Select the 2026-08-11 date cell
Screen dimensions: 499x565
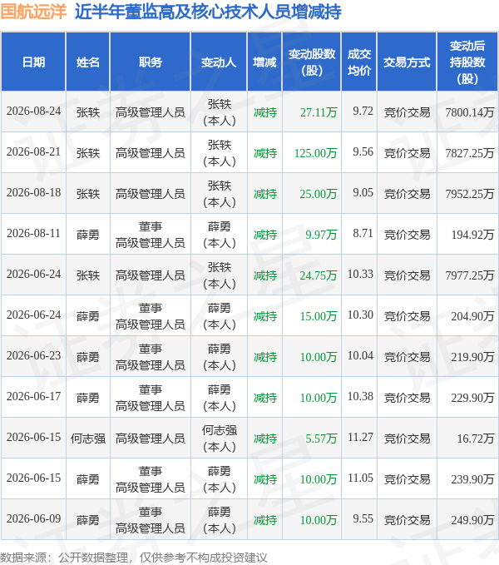(x=33, y=234)
